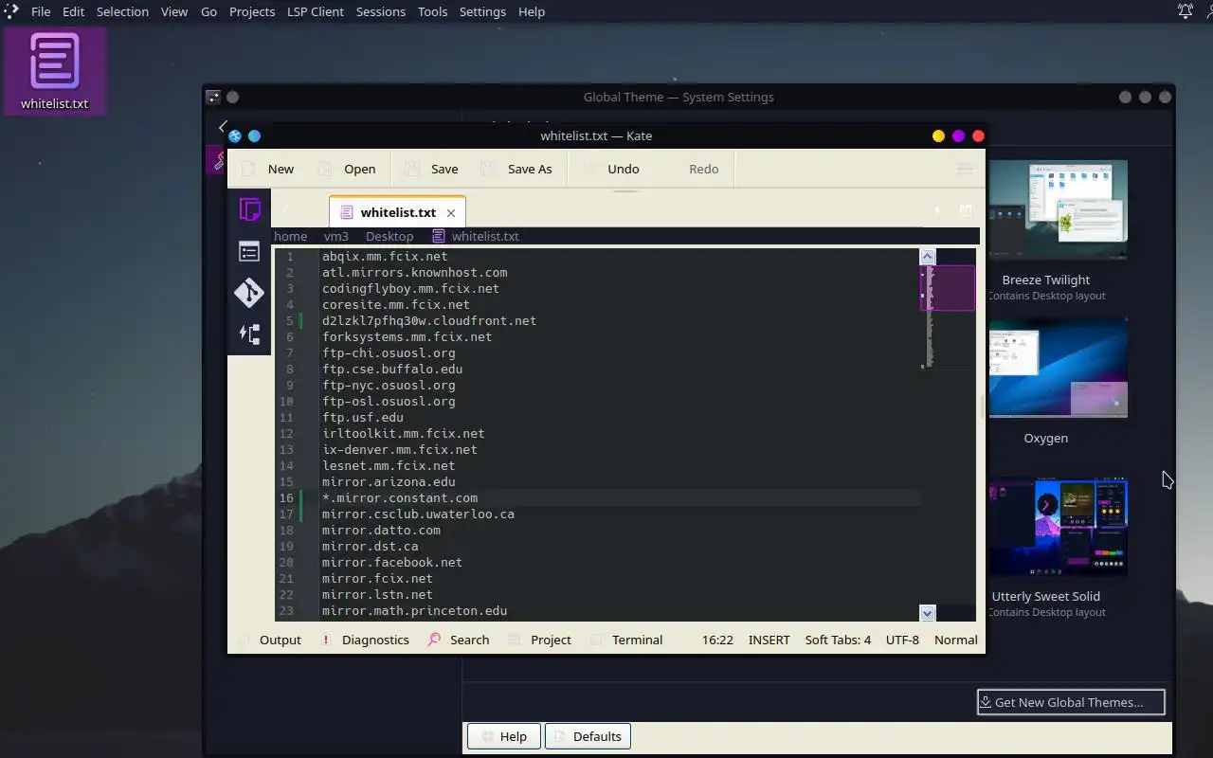Toggle the Output bottom panel

[x=269, y=640]
